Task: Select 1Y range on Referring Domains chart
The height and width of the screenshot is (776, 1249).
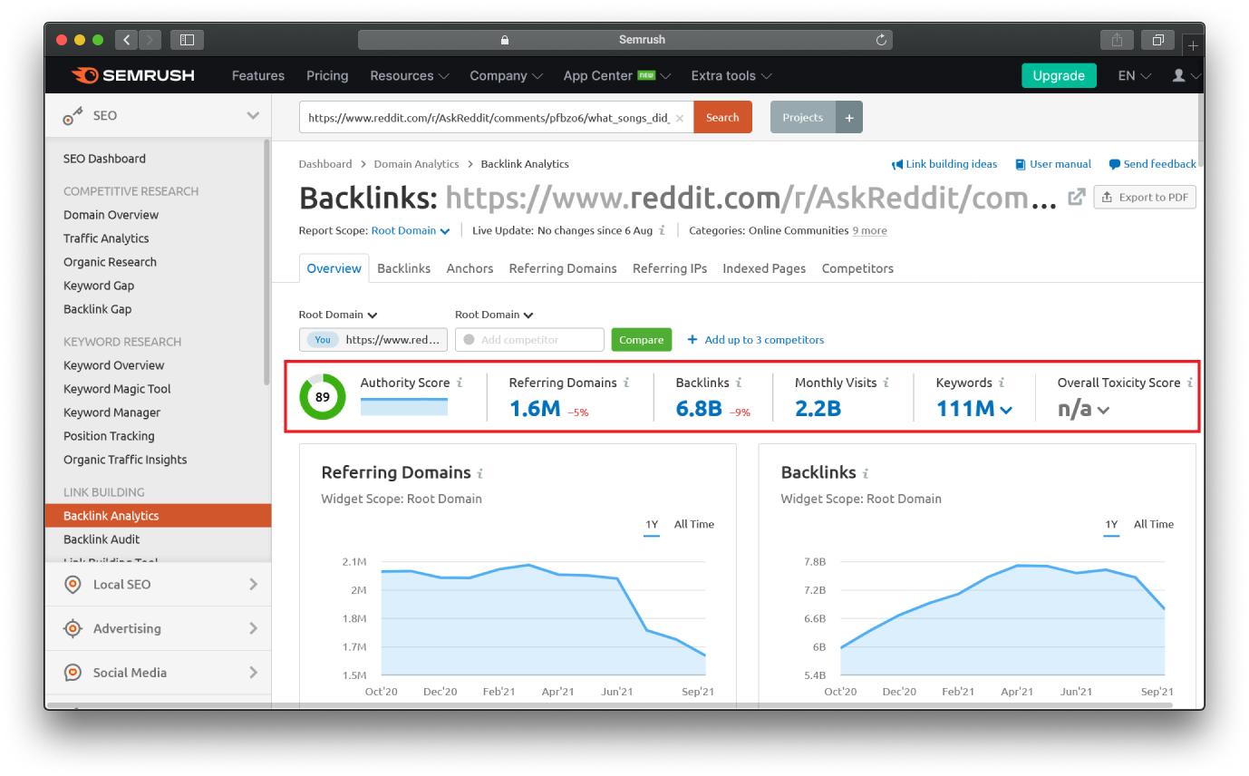Action: [652, 524]
